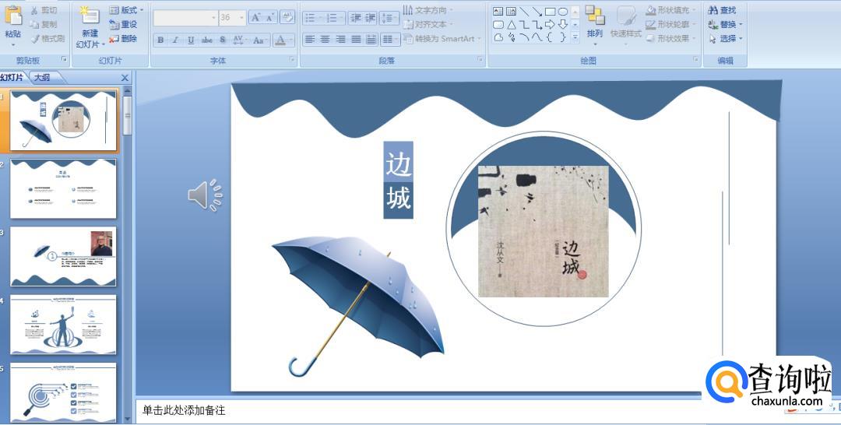
Task: Select the right block arrow shape
Action: pos(550,25)
